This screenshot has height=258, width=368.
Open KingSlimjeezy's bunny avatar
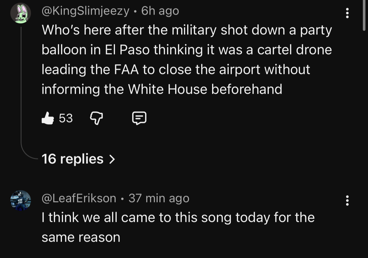(x=21, y=13)
